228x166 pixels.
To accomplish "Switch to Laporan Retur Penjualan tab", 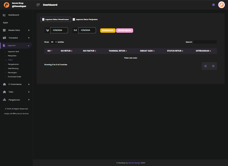I will coord(85,19).
